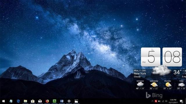Open the Microsoft Store taskbar icon

pos(33,101)
